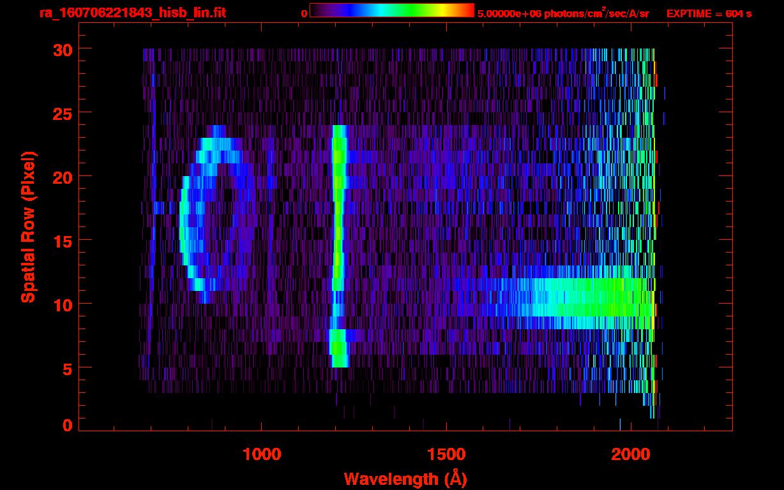Viewport: 784px width, 490px height.
Task: Click the Spatial Row (Pixel) axis label
Action: 28,227
